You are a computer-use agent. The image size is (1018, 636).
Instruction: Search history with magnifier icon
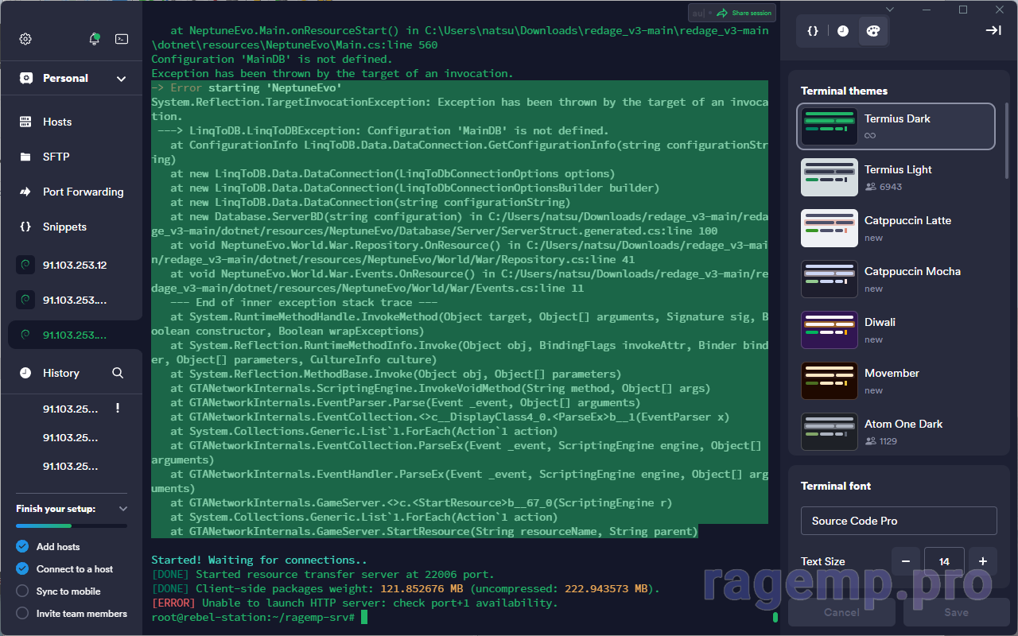[x=118, y=373]
